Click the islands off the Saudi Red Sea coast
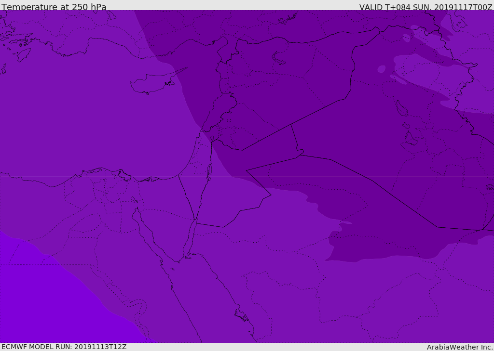Screen dimensions: 494x351 pyautogui.click(x=241, y=315)
